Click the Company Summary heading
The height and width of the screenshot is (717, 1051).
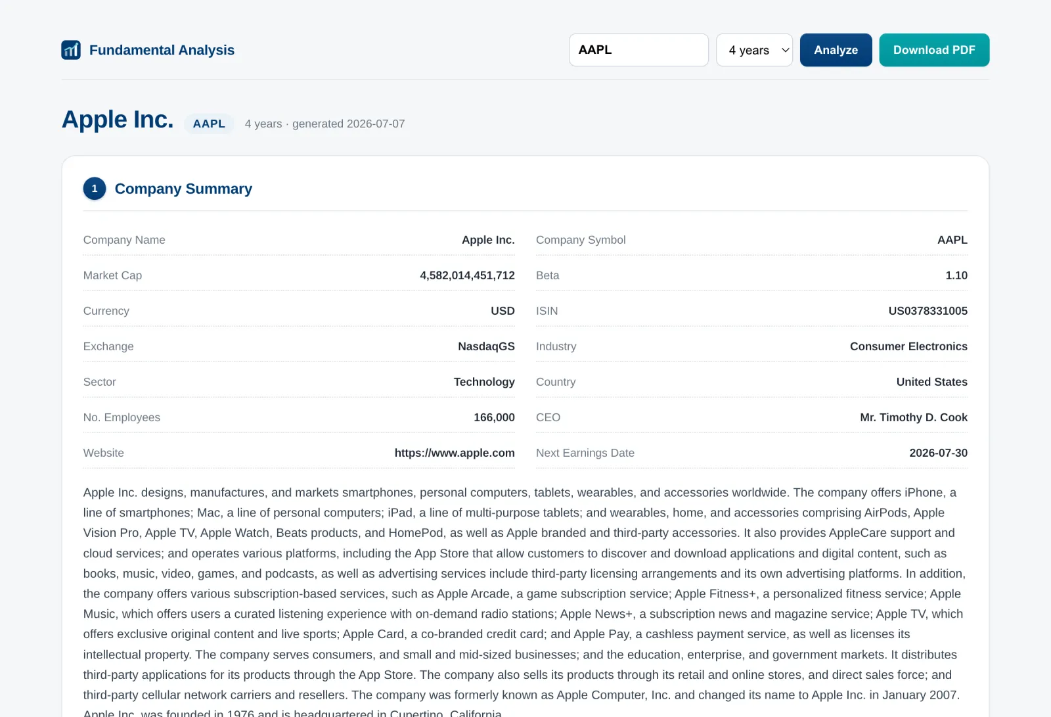pyautogui.click(x=183, y=189)
